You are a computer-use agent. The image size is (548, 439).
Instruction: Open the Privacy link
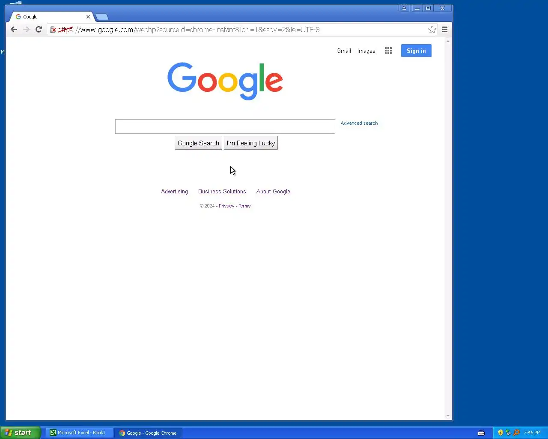point(226,206)
